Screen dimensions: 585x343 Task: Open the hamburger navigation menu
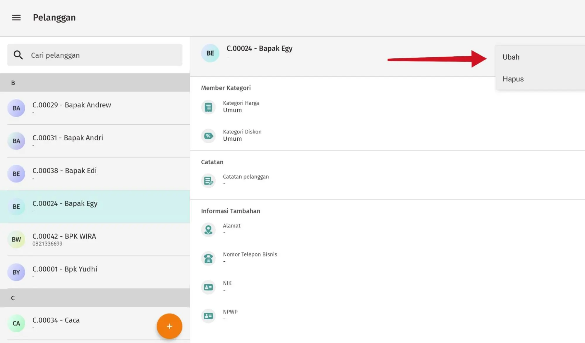click(x=16, y=18)
